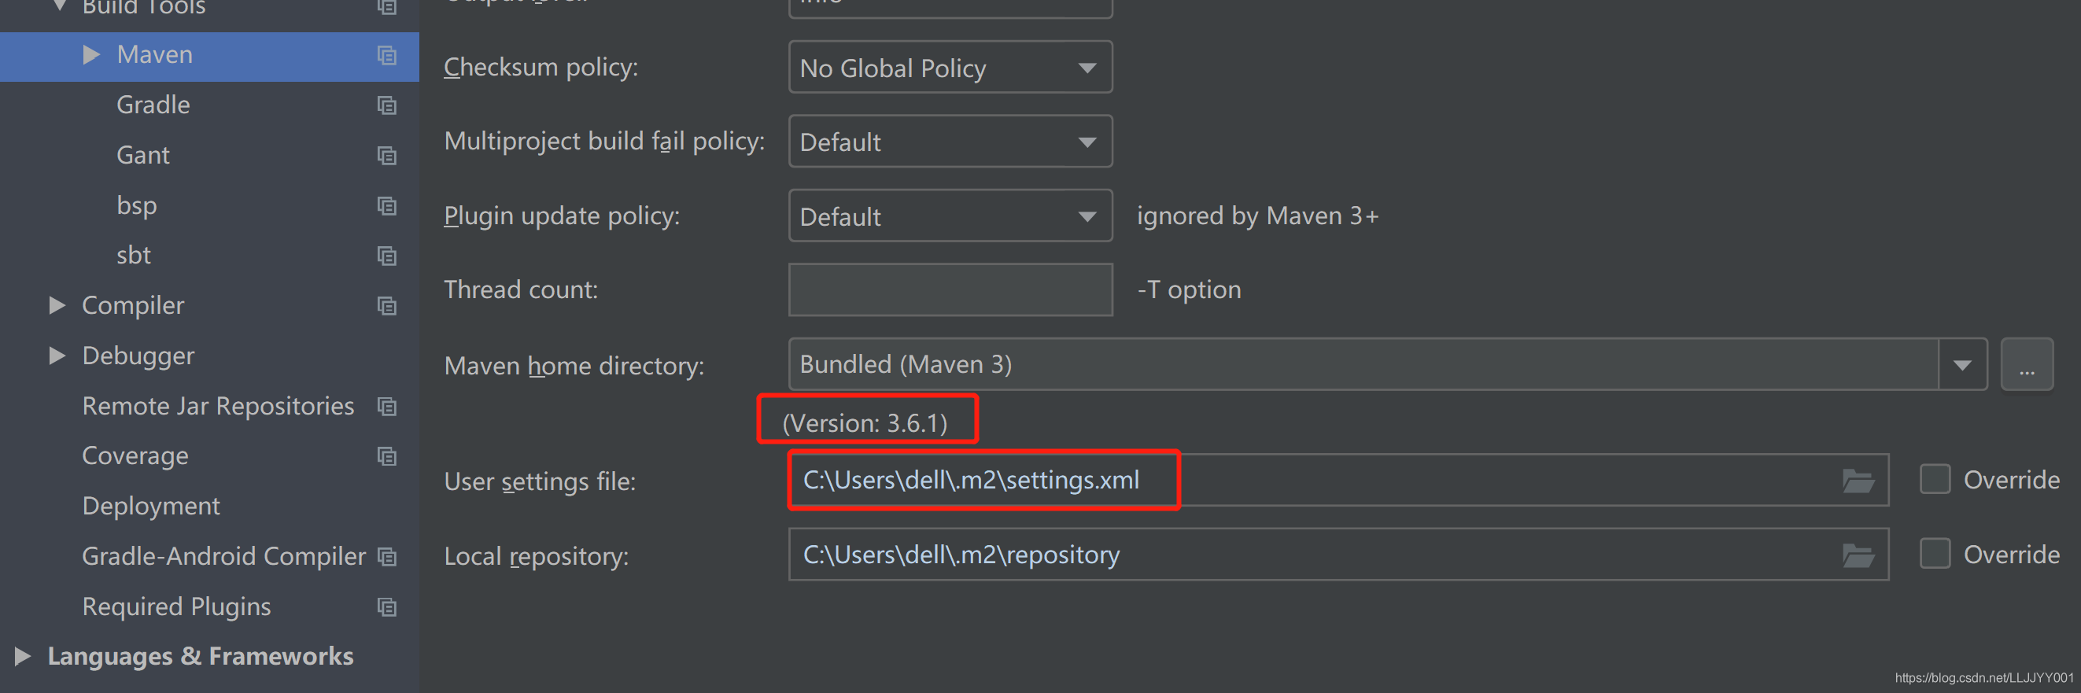Select Maven in settings tree
The height and width of the screenshot is (693, 2081).
click(154, 55)
